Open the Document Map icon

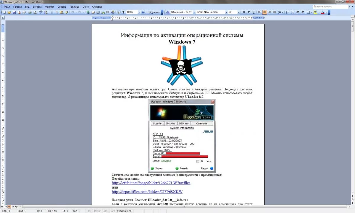tap(119, 12)
